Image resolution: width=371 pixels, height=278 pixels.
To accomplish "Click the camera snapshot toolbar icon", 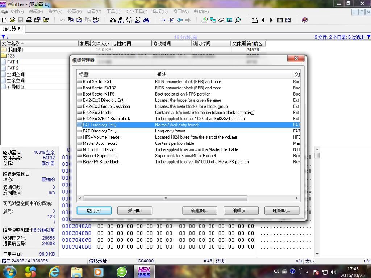I will click(280, 20).
